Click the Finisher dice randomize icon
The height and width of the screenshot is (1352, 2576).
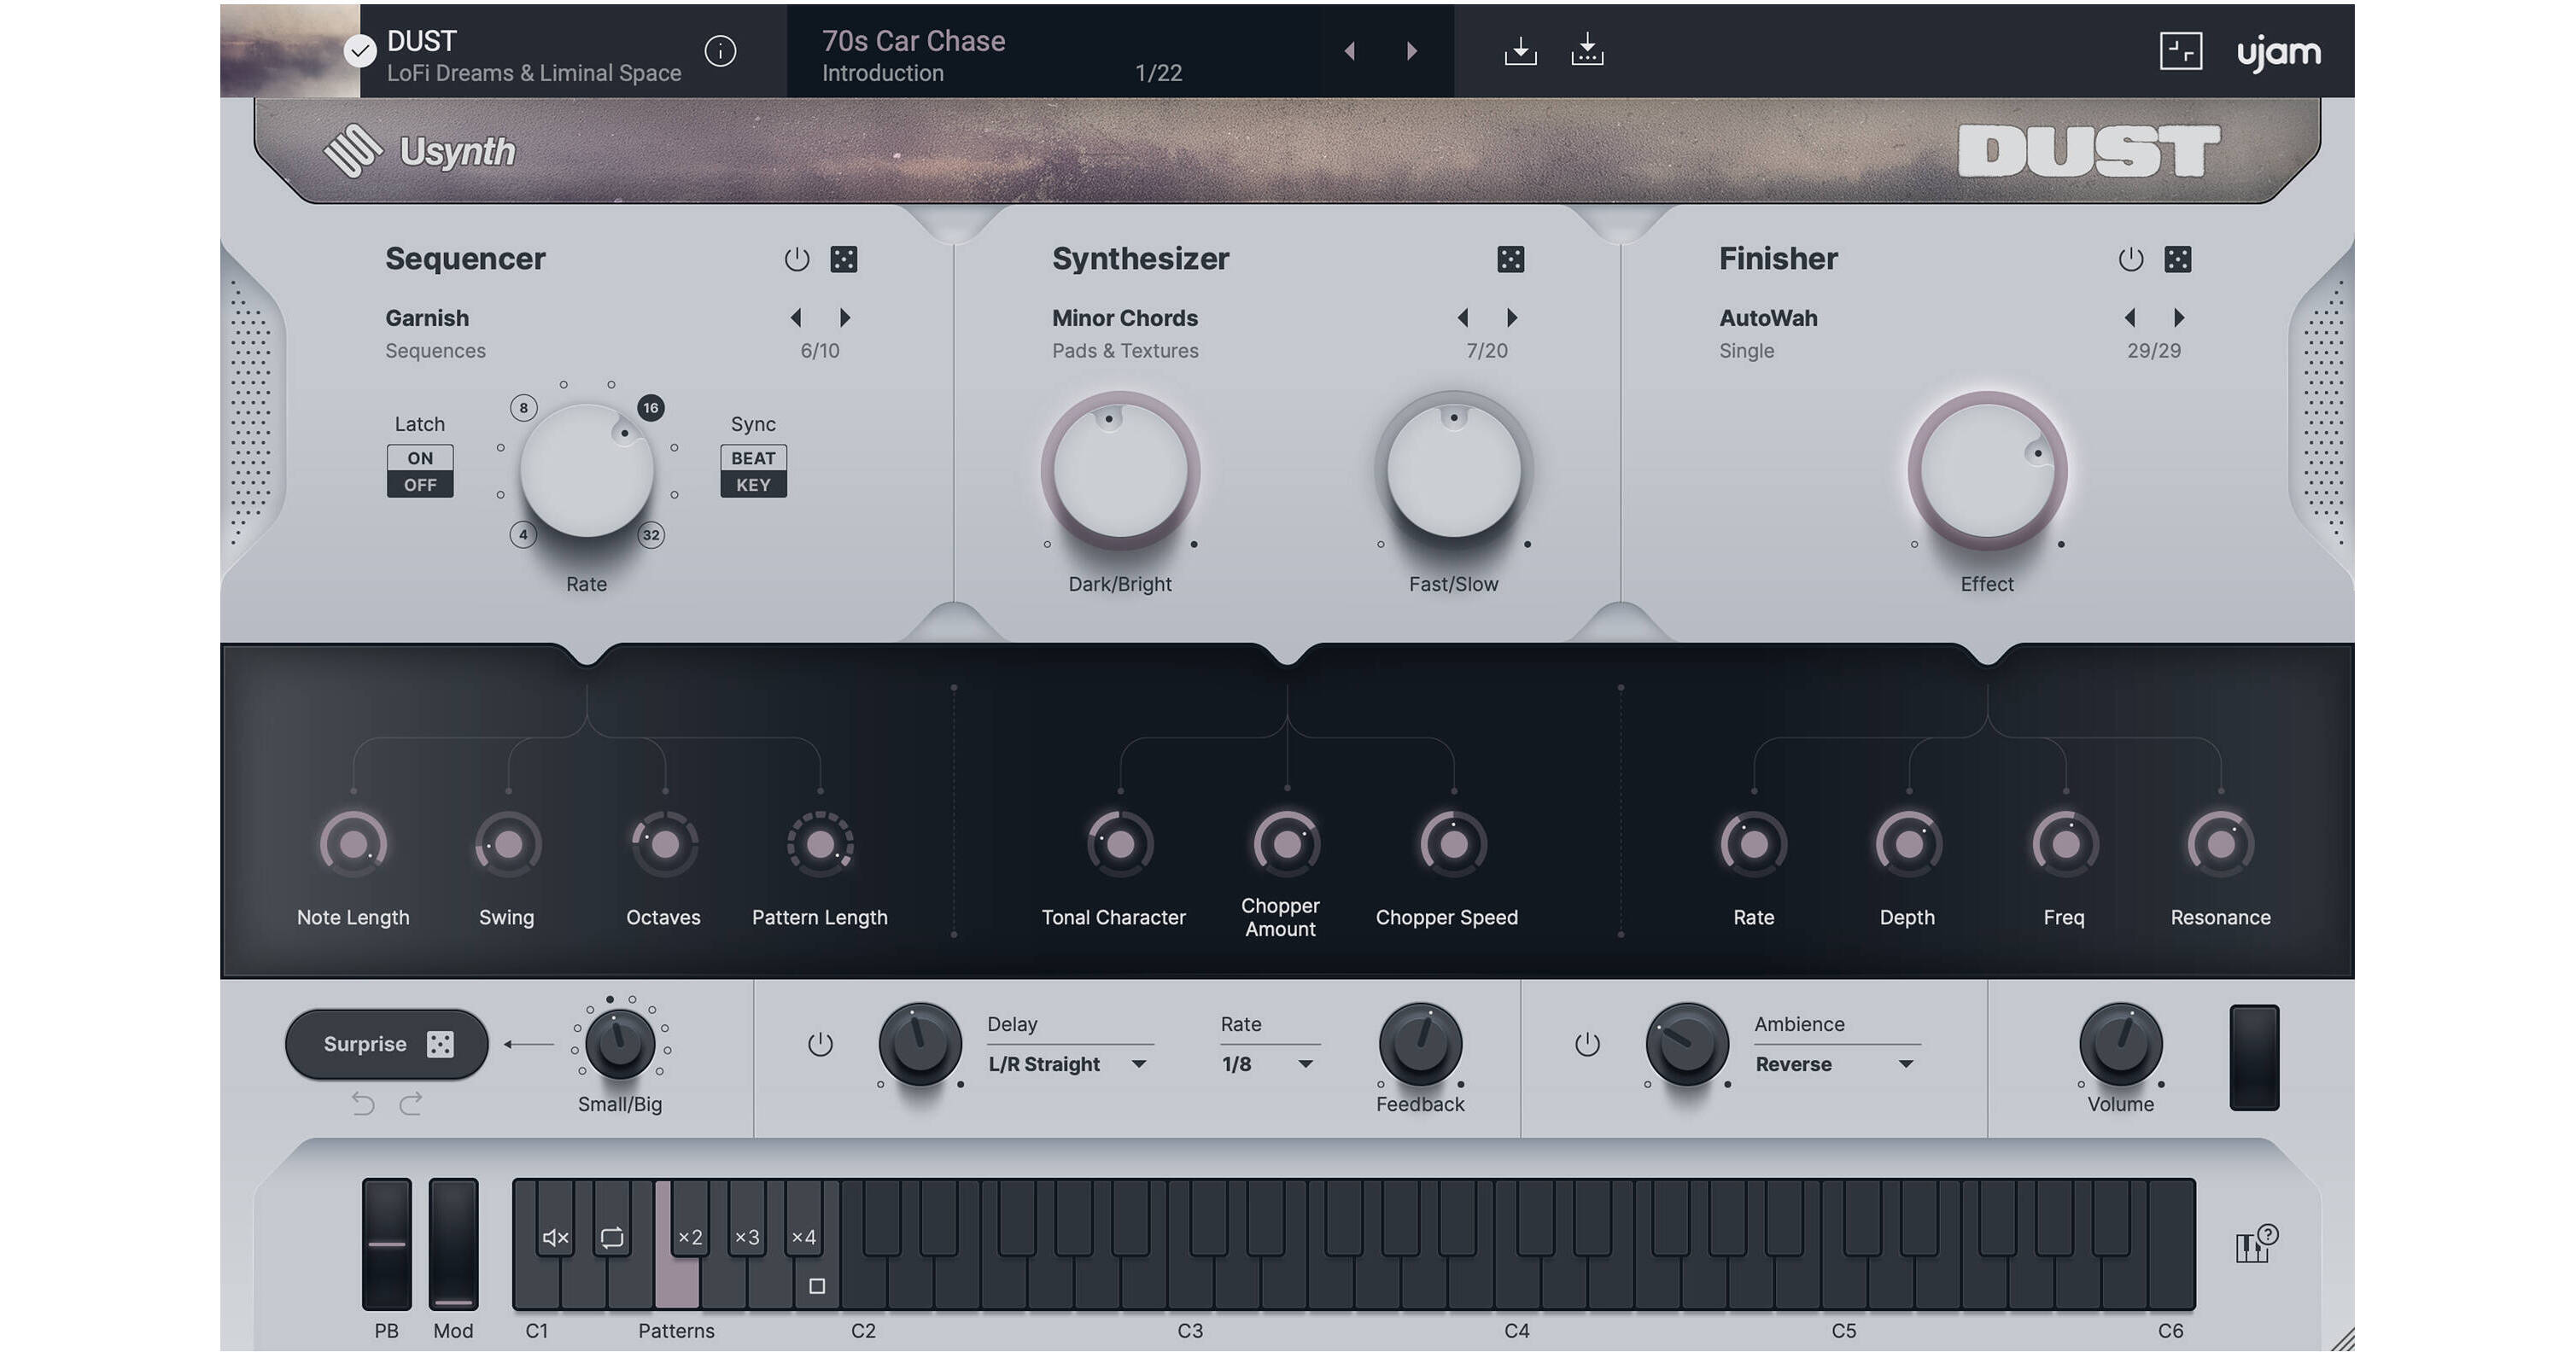(x=2177, y=260)
